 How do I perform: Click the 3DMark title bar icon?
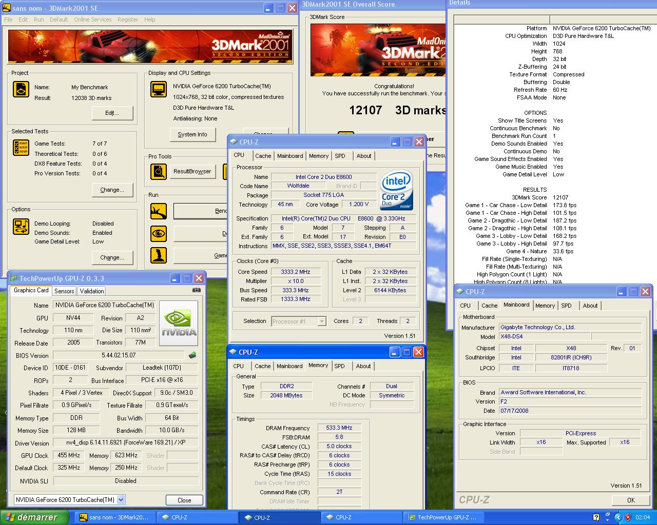7,8
